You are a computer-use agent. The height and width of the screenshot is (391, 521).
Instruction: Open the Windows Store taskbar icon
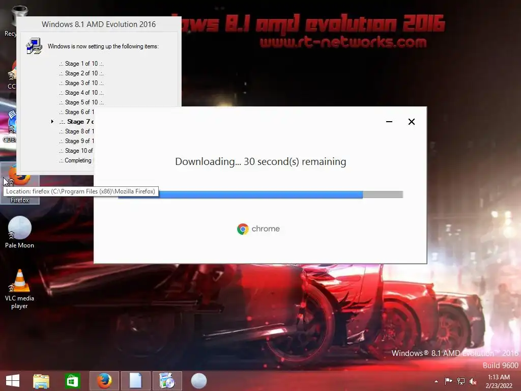(72, 381)
